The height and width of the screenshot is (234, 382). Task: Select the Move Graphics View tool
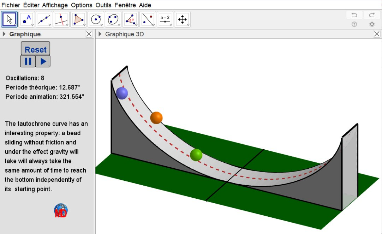tap(182, 19)
